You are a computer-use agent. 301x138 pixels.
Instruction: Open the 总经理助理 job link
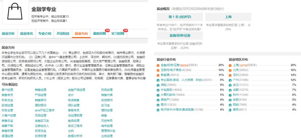[75, 115]
